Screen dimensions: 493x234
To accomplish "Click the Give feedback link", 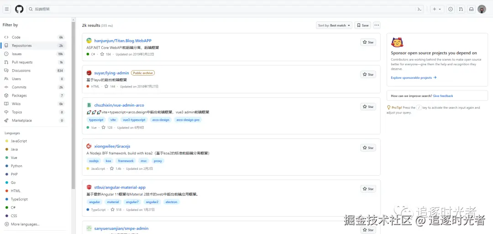I will (443, 96).
